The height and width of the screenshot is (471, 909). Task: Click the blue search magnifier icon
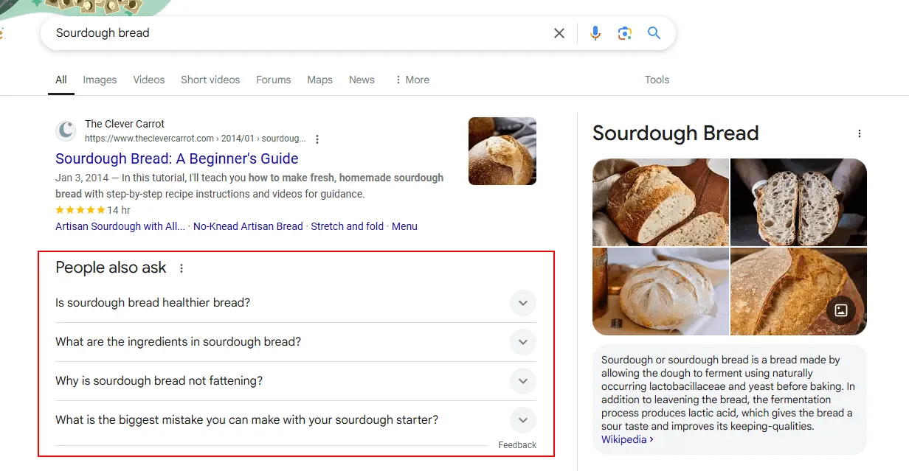click(x=654, y=32)
